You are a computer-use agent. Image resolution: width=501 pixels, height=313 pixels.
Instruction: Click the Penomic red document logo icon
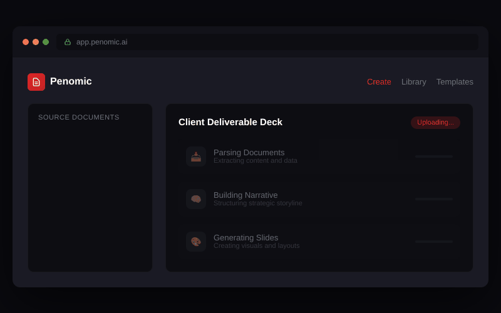(x=36, y=82)
